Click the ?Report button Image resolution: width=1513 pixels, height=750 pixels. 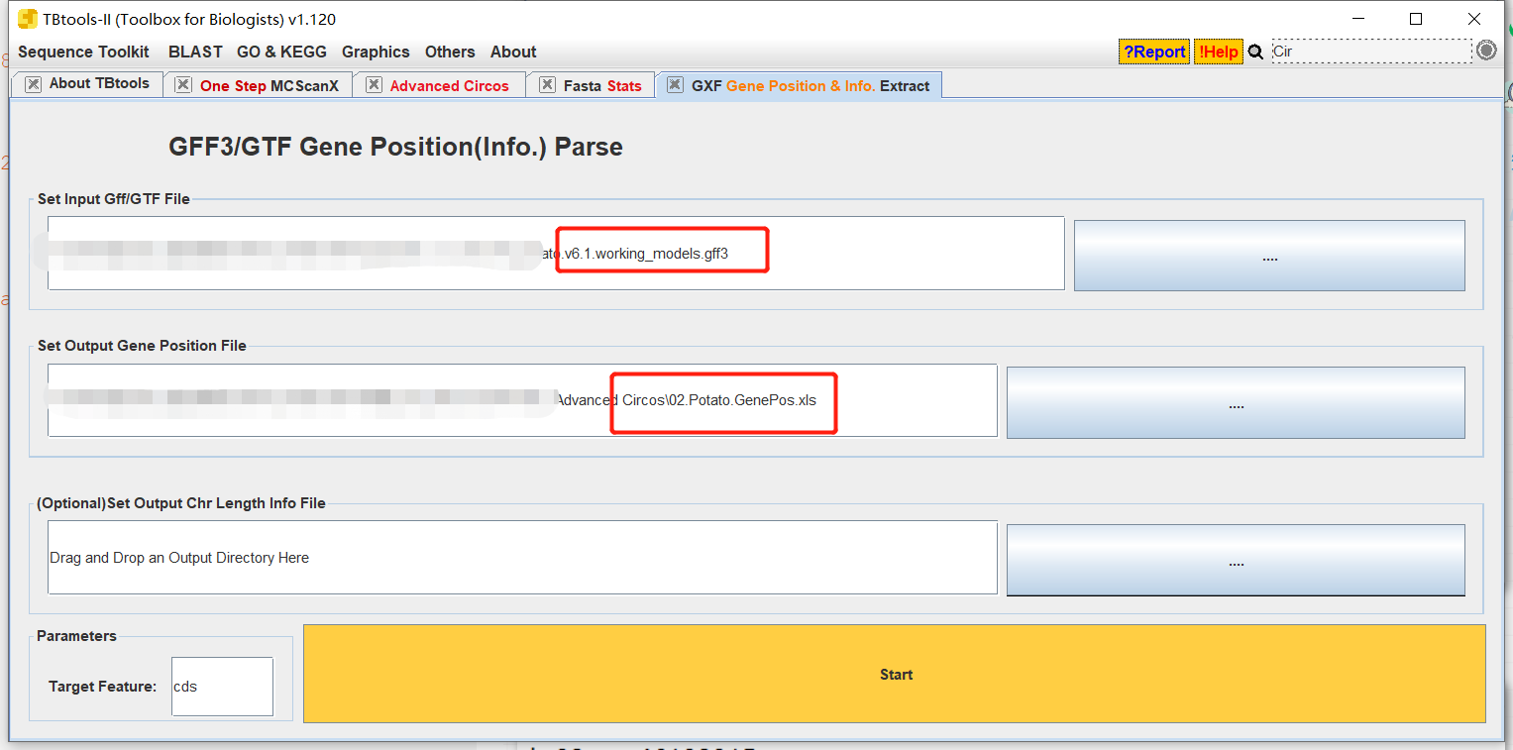tap(1154, 52)
